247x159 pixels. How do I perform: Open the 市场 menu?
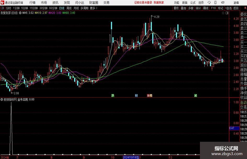pyautogui.click(x=44, y=3)
